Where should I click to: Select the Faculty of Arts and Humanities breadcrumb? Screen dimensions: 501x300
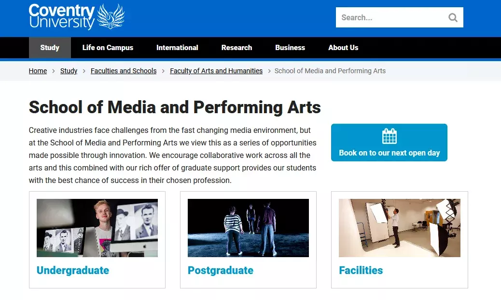click(x=216, y=71)
